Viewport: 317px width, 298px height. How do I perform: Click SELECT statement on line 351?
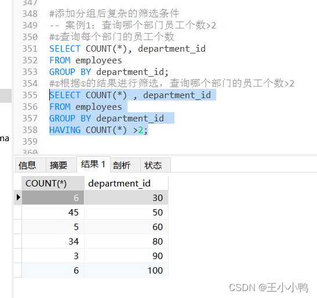127,49
